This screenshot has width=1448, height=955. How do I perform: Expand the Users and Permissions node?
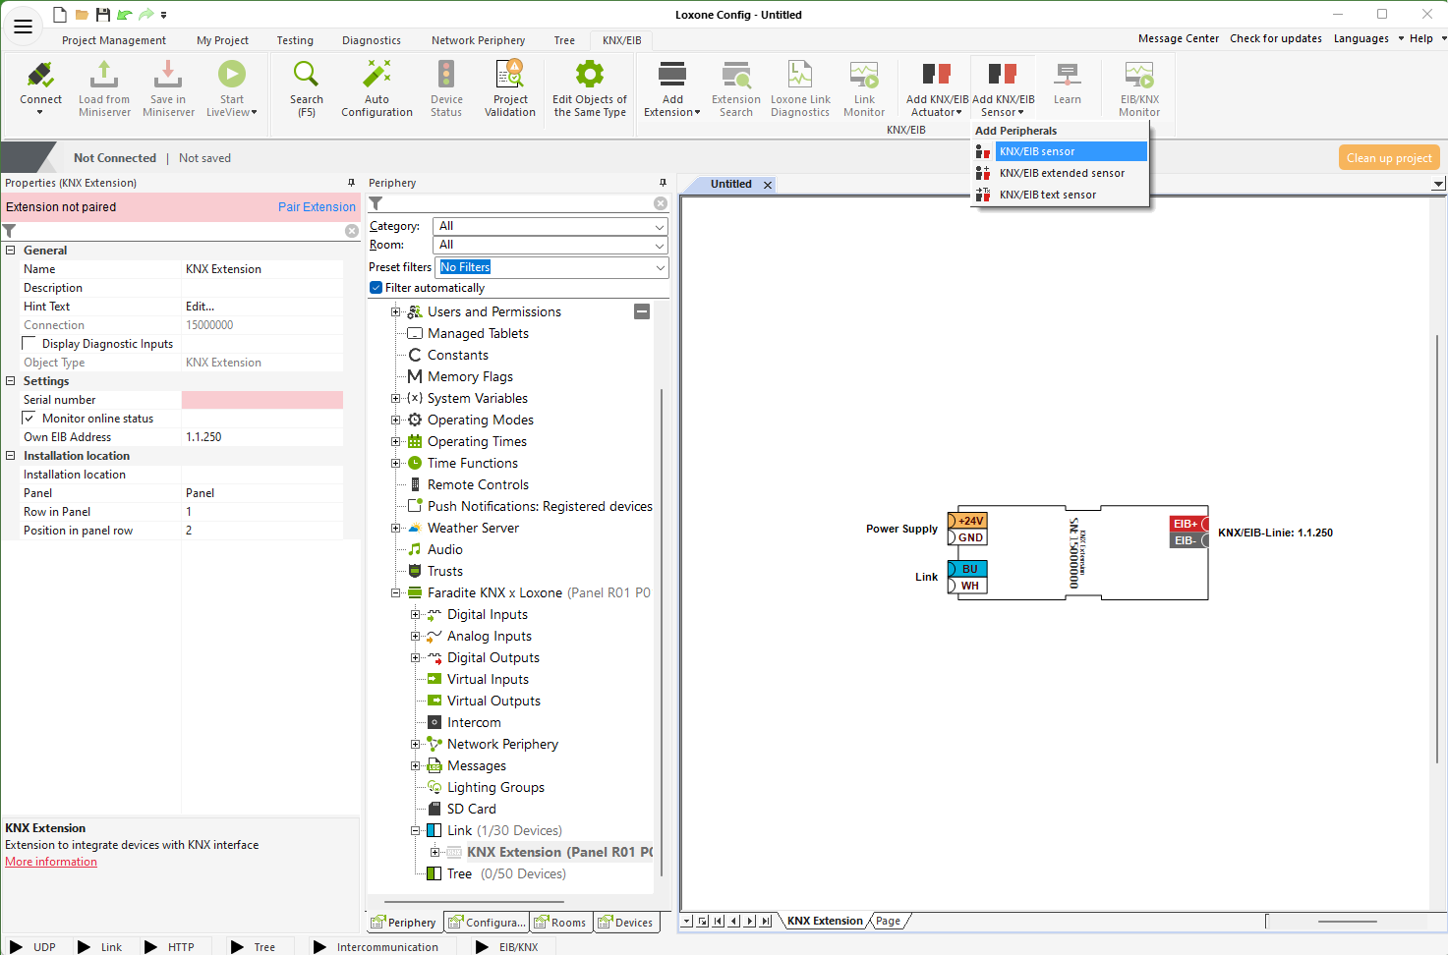[395, 311]
